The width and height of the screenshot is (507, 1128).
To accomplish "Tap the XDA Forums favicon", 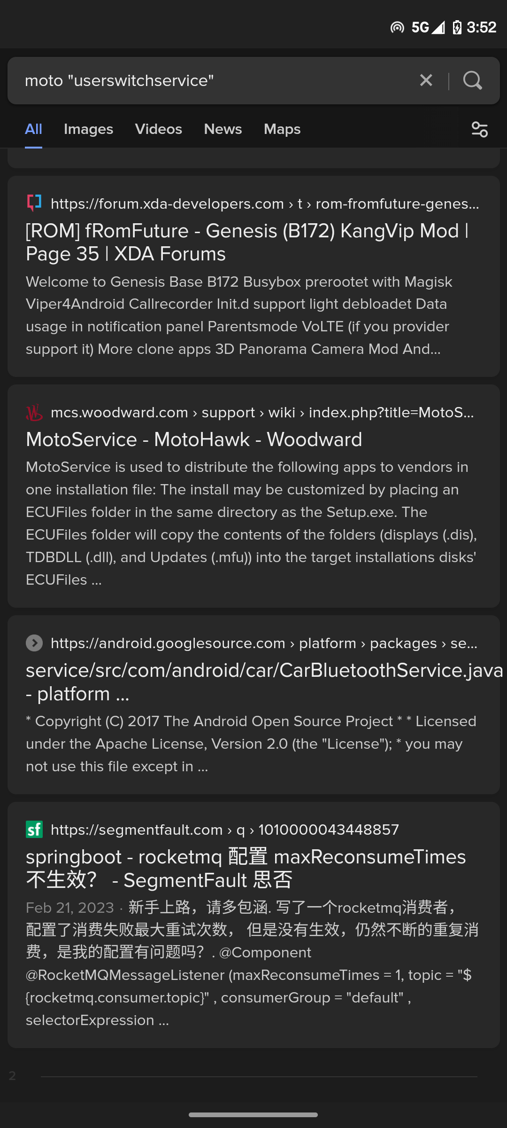I will pos(34,203).
